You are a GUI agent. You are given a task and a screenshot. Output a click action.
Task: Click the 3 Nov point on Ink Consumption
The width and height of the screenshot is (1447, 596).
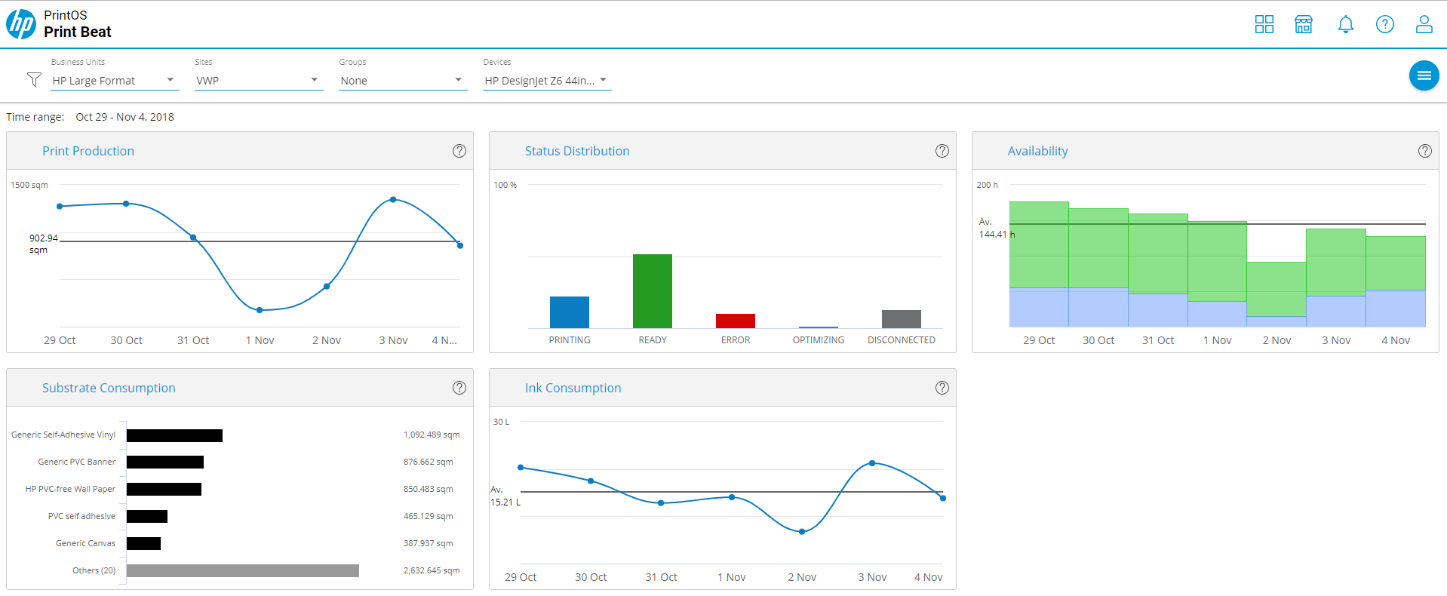(x=872, y=463)
